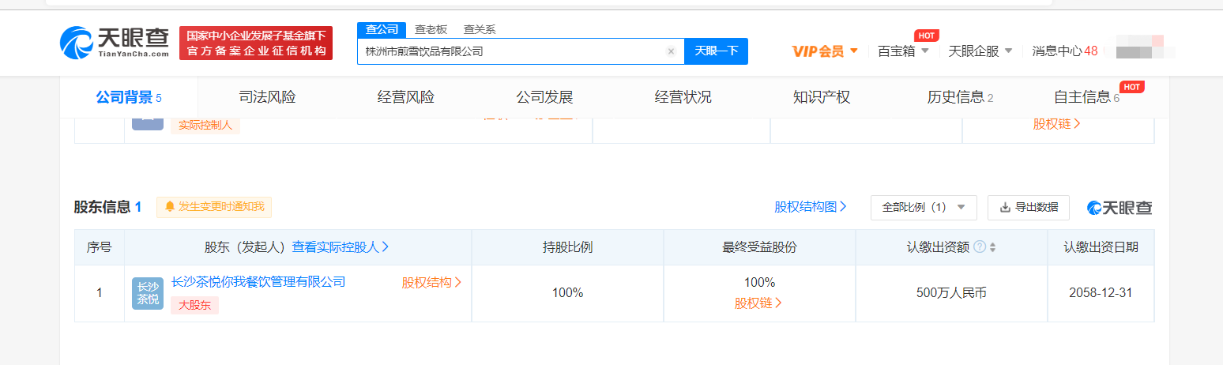Click the company name search input field
Image resolution: width=1223 pixels, height=365 pixels.
click(x=510, y=51)
